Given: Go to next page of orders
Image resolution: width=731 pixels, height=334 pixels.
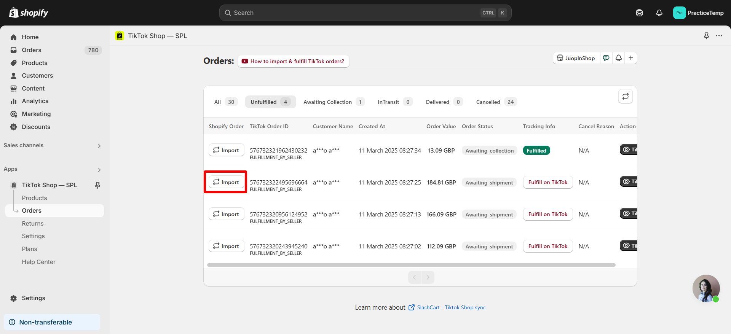Looking at the screenshot, I should click(428, 277).
